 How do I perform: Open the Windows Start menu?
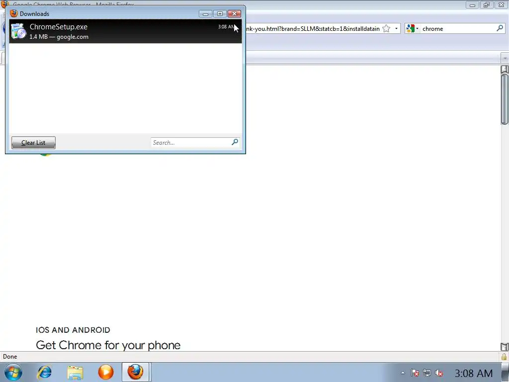13,372
